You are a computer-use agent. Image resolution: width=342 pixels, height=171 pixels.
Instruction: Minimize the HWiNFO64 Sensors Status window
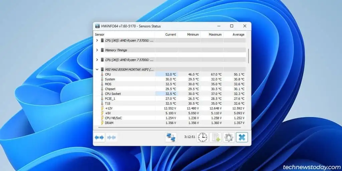pyautogui.click(x=218, y=26)
